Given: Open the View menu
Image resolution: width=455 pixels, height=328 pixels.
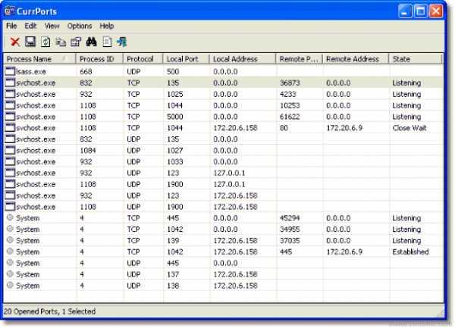Looking at the screenshot, I should (x=52, y=26).
